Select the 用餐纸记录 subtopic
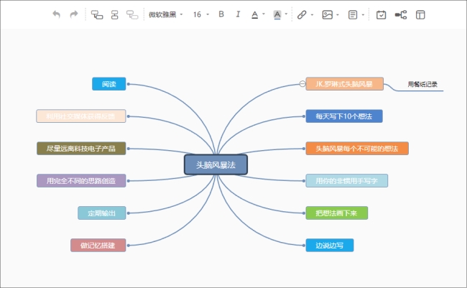The height and width of the screenshot is (288, 467). point(422,85)
